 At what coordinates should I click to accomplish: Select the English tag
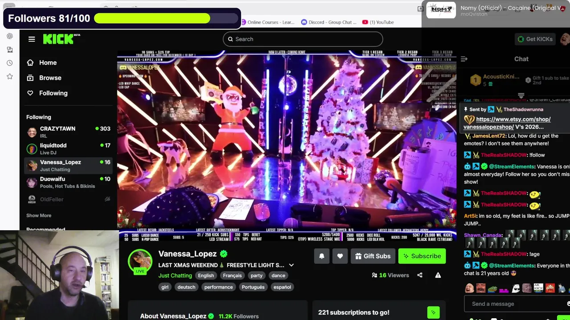point(206,276)
